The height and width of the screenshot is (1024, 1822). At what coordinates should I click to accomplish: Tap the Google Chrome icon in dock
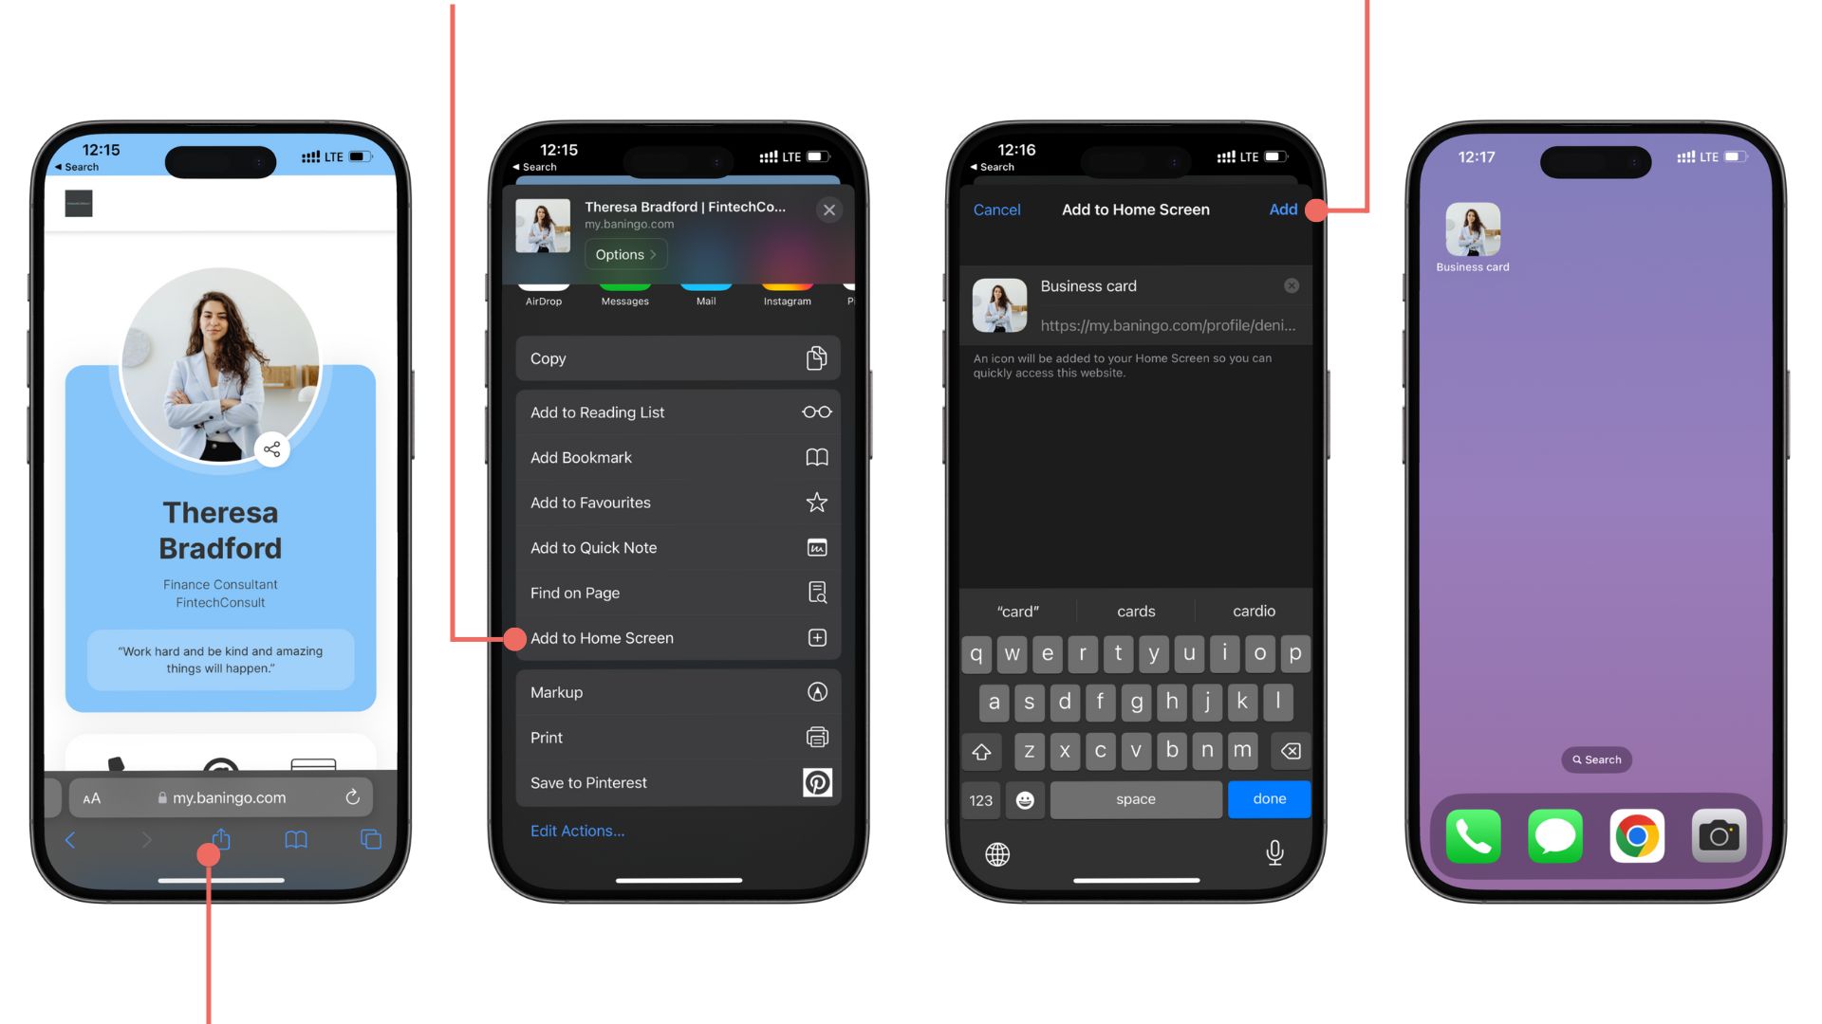tap(1637, 836)
